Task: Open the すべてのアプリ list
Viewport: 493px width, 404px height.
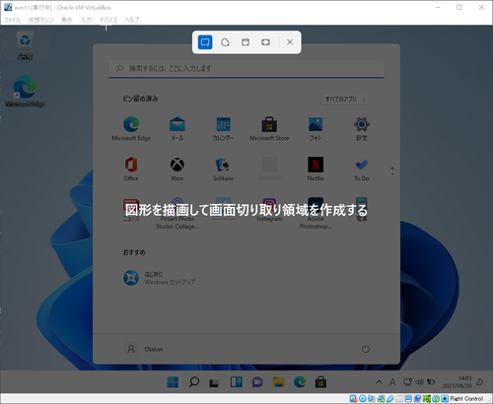Action: (x=345, y=99)
